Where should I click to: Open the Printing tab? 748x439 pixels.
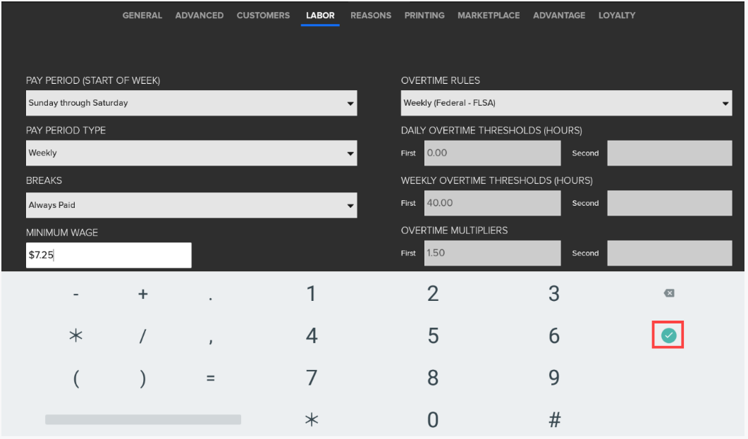424,16
